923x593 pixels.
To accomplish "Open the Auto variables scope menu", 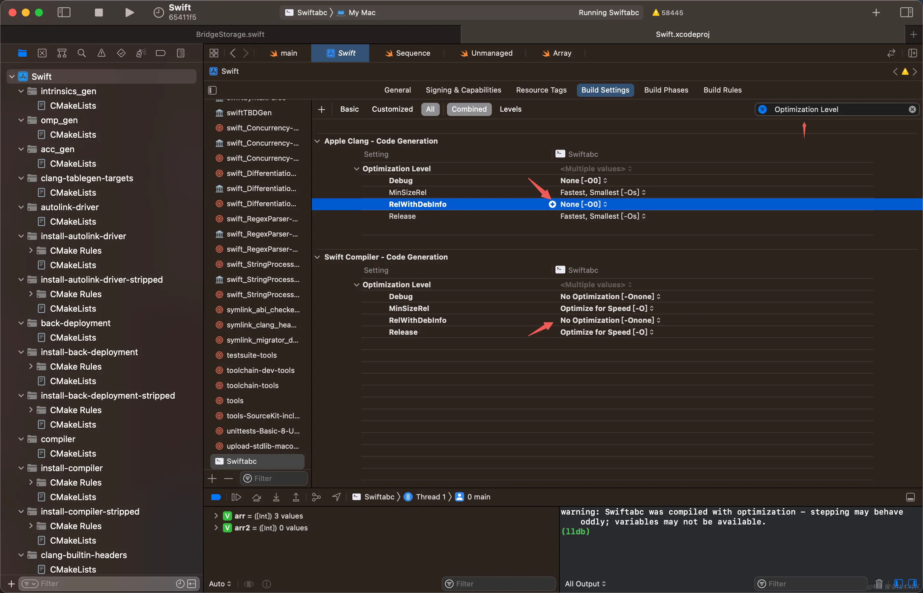I will [220, 584].
